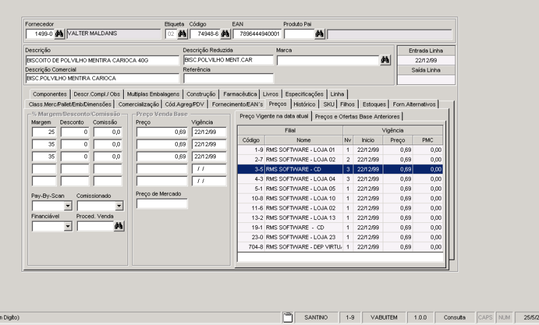Click EAN field 7896444940001
Viewport: 539px width, 325px height.
[x=258, y=34]
